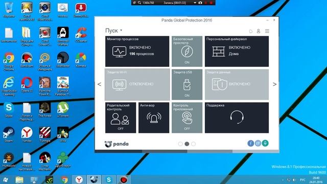The width and height of the screenshot is (327, 184).
Task: Toggle Application Control tile
Action: click(x=187, y=118)
